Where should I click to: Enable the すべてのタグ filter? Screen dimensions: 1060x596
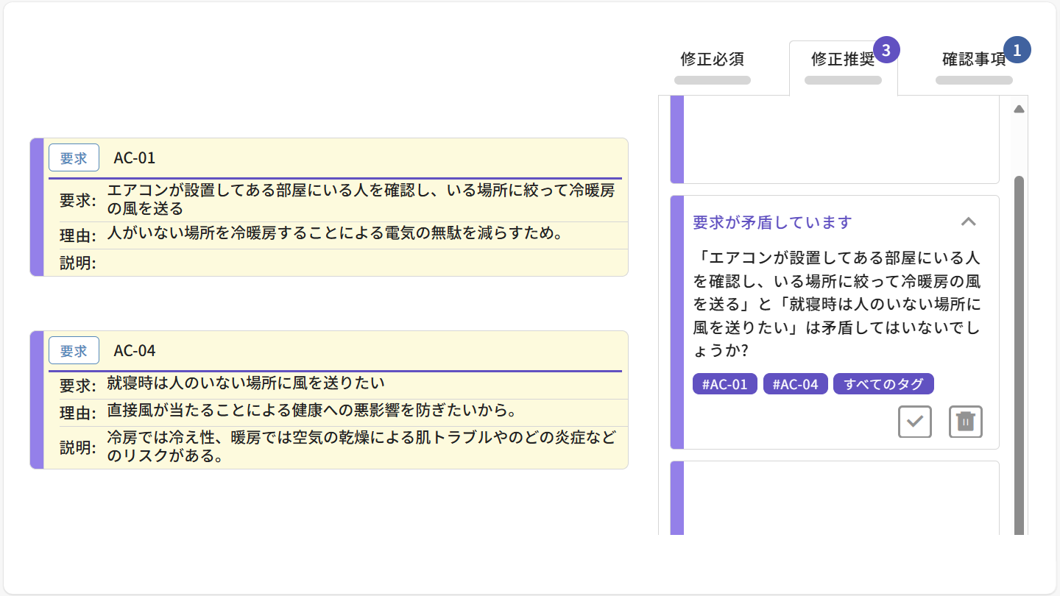click(x=883, y=383)
